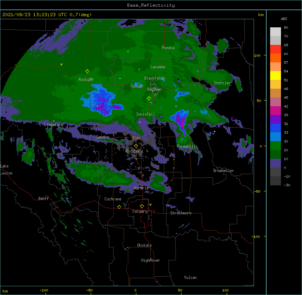Click the magenta storm core west of ThreeHills

[x=181, y=123]
